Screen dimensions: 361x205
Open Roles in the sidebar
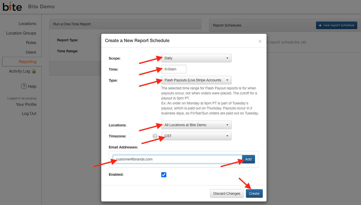click(31, 43)
